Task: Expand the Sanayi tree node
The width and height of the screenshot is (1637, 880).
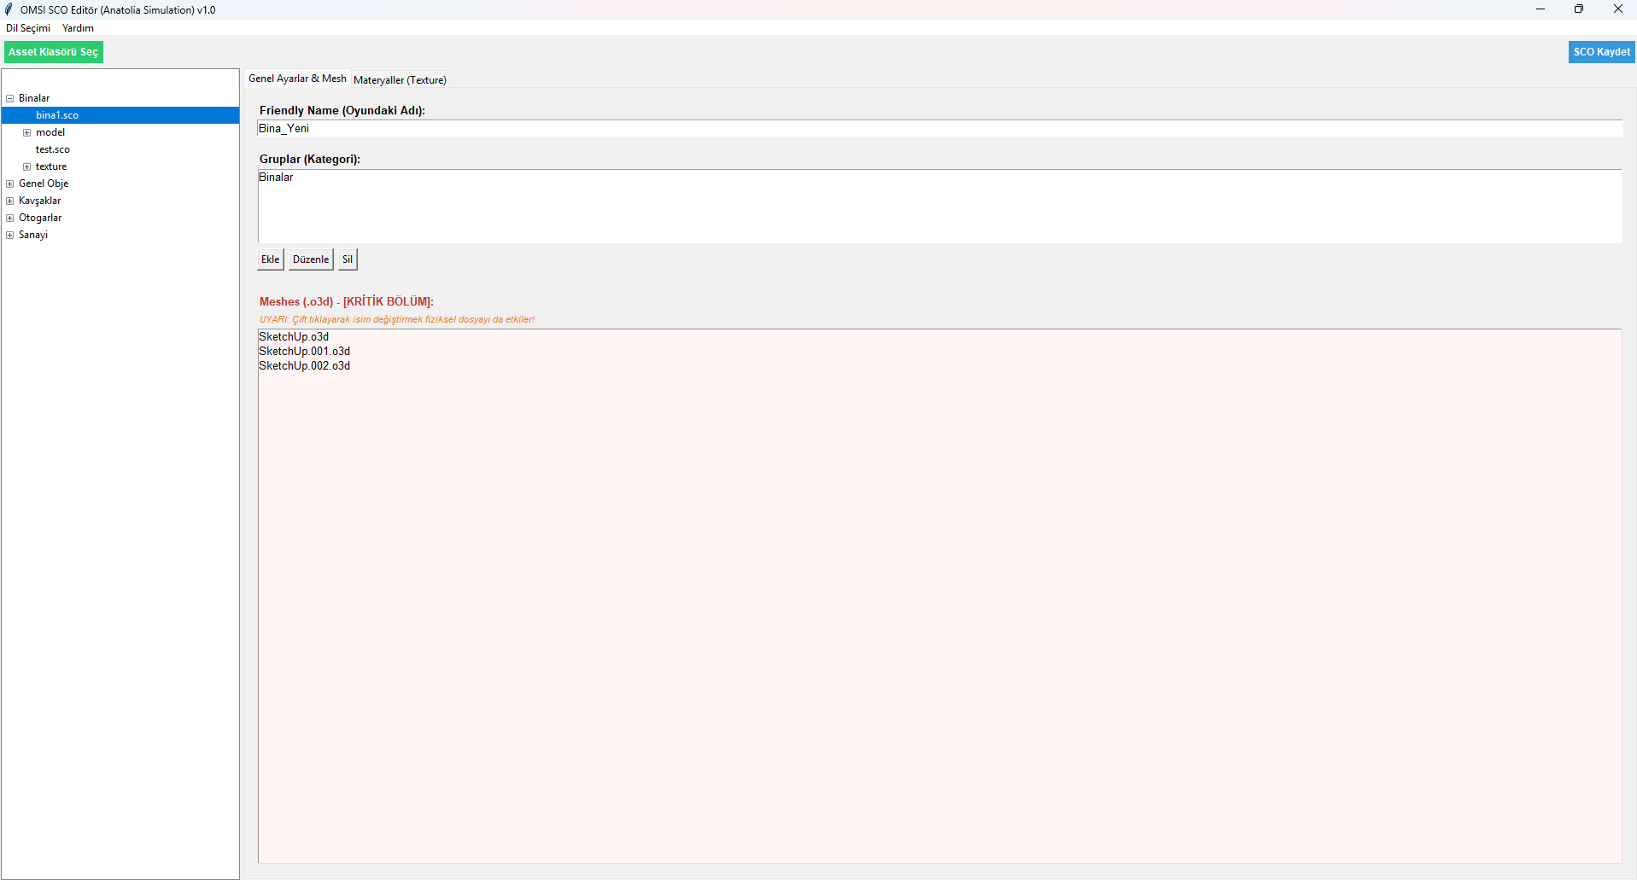Action: click(x=10, y=235)
